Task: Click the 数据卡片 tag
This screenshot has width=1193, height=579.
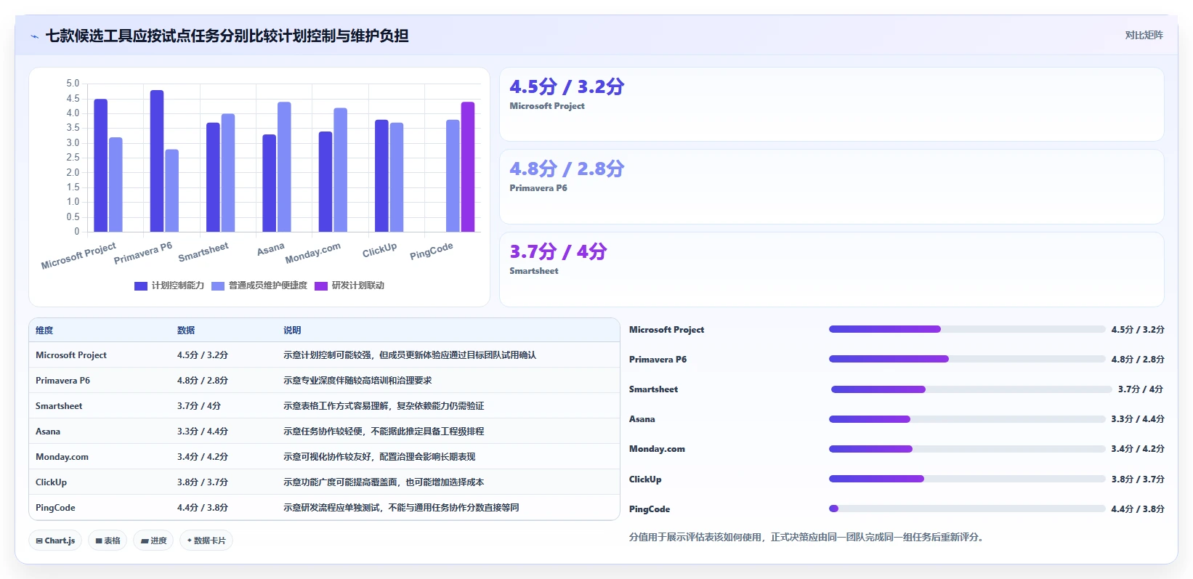Action: [206, 540]
